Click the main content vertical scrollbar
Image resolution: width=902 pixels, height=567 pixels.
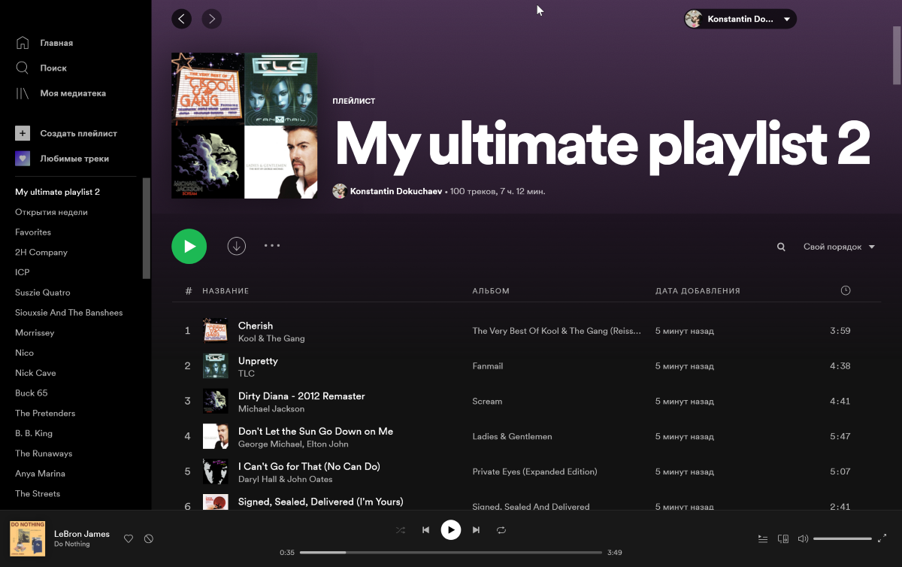pos(897,54)
